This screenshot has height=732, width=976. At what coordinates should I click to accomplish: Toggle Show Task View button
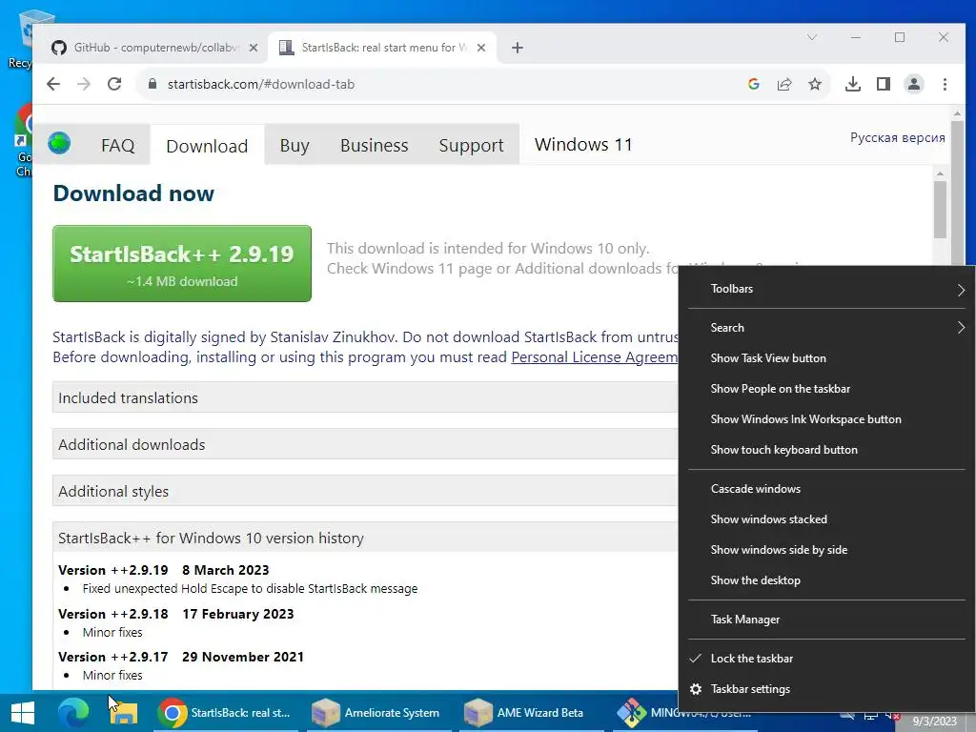pyautogui.click(x=826, y=358)
